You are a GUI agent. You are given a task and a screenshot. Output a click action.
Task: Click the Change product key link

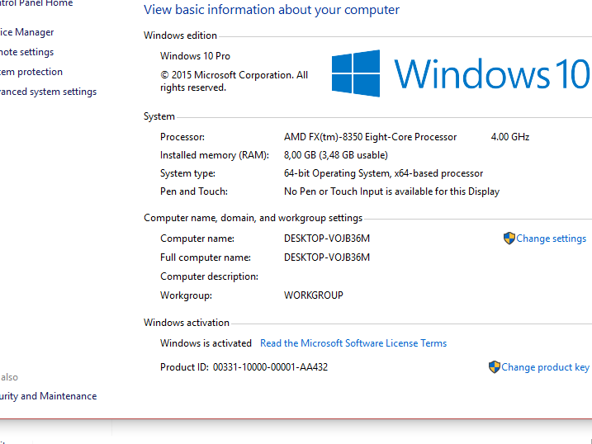[545, 367]
